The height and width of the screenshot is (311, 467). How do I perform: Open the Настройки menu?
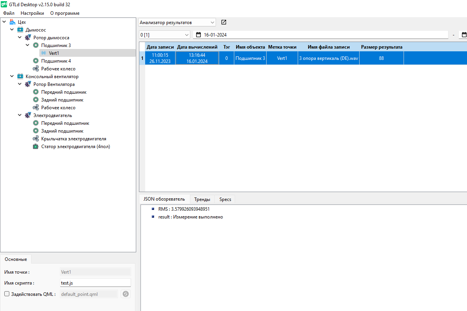point(32,13)
